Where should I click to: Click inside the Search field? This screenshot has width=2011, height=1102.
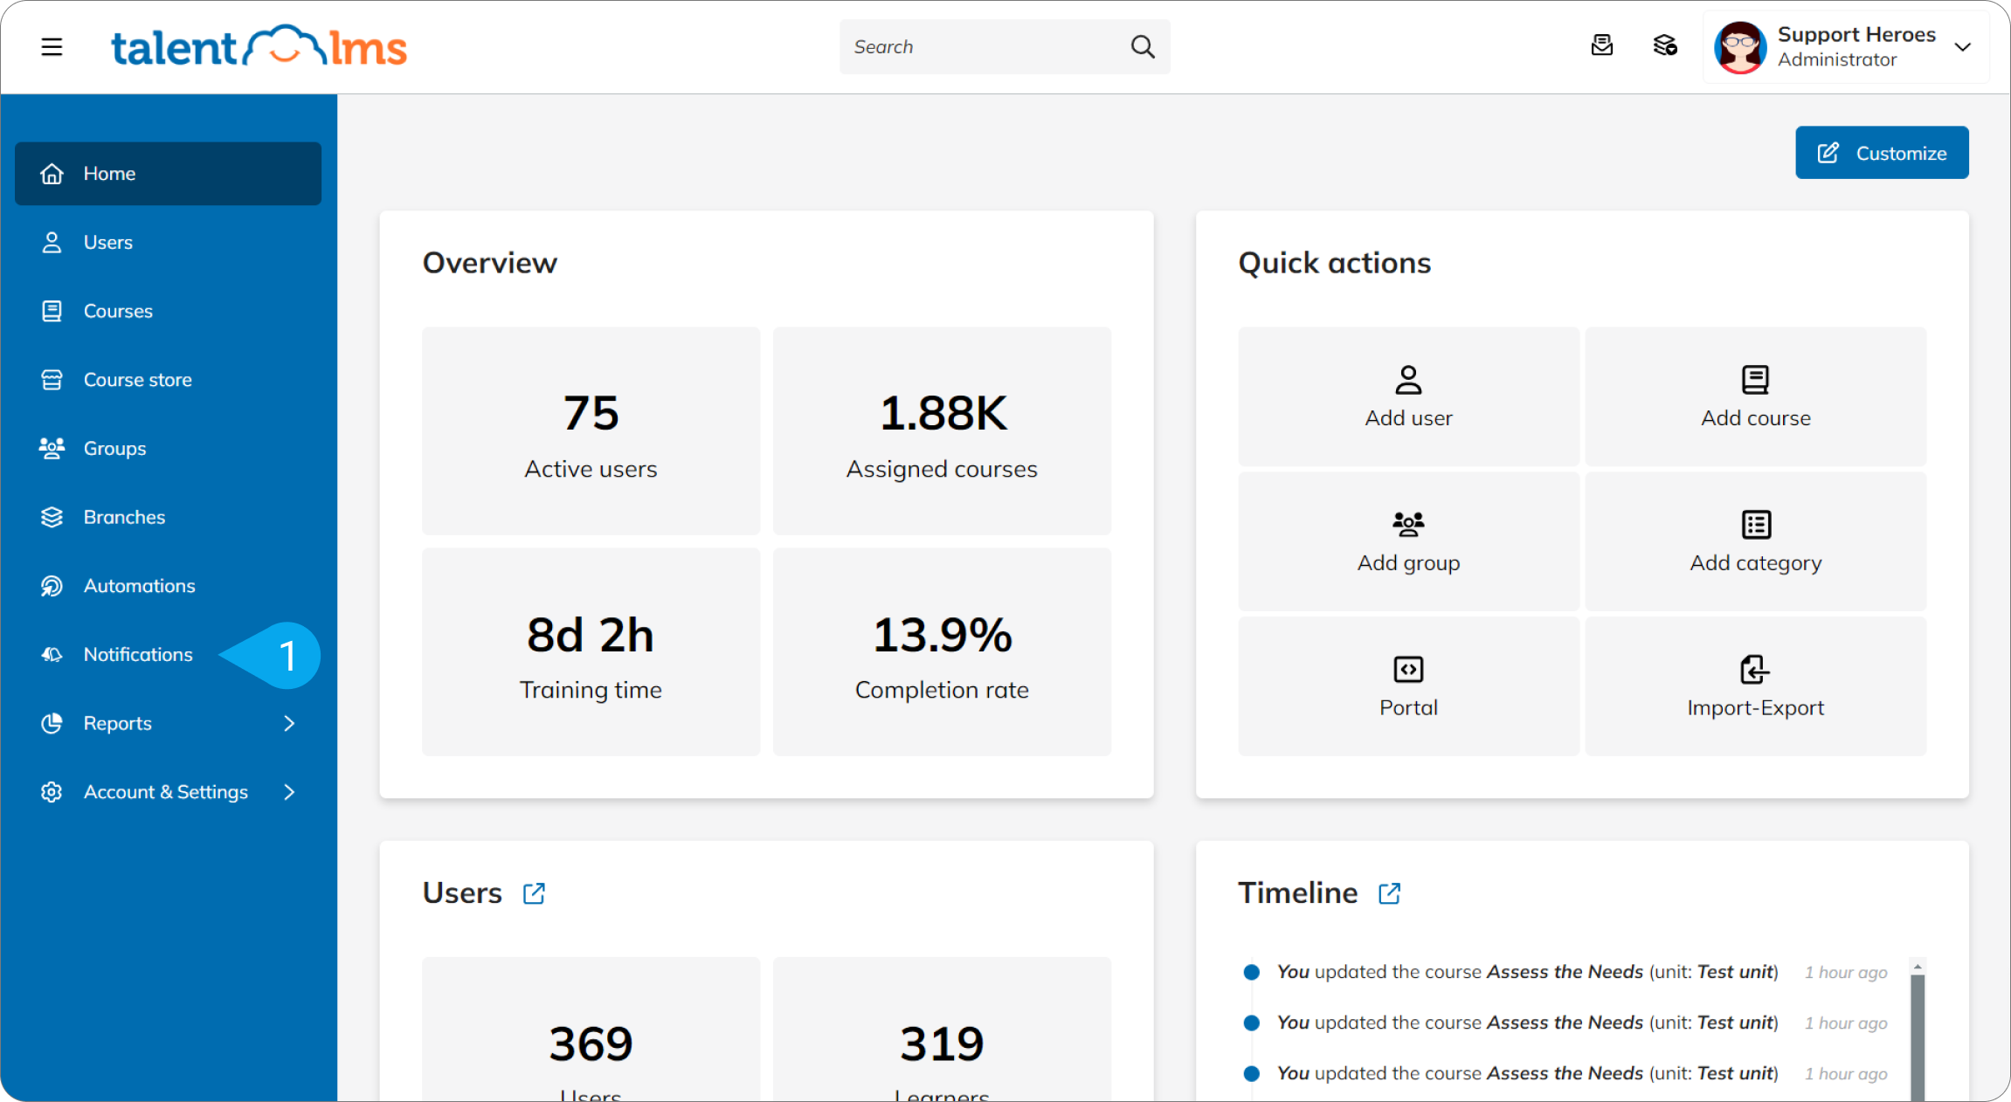click(1005, 46)
